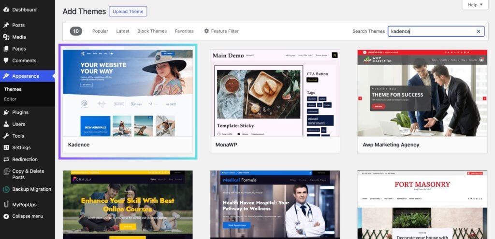Expand the Help dropdown

pos(475,5)
